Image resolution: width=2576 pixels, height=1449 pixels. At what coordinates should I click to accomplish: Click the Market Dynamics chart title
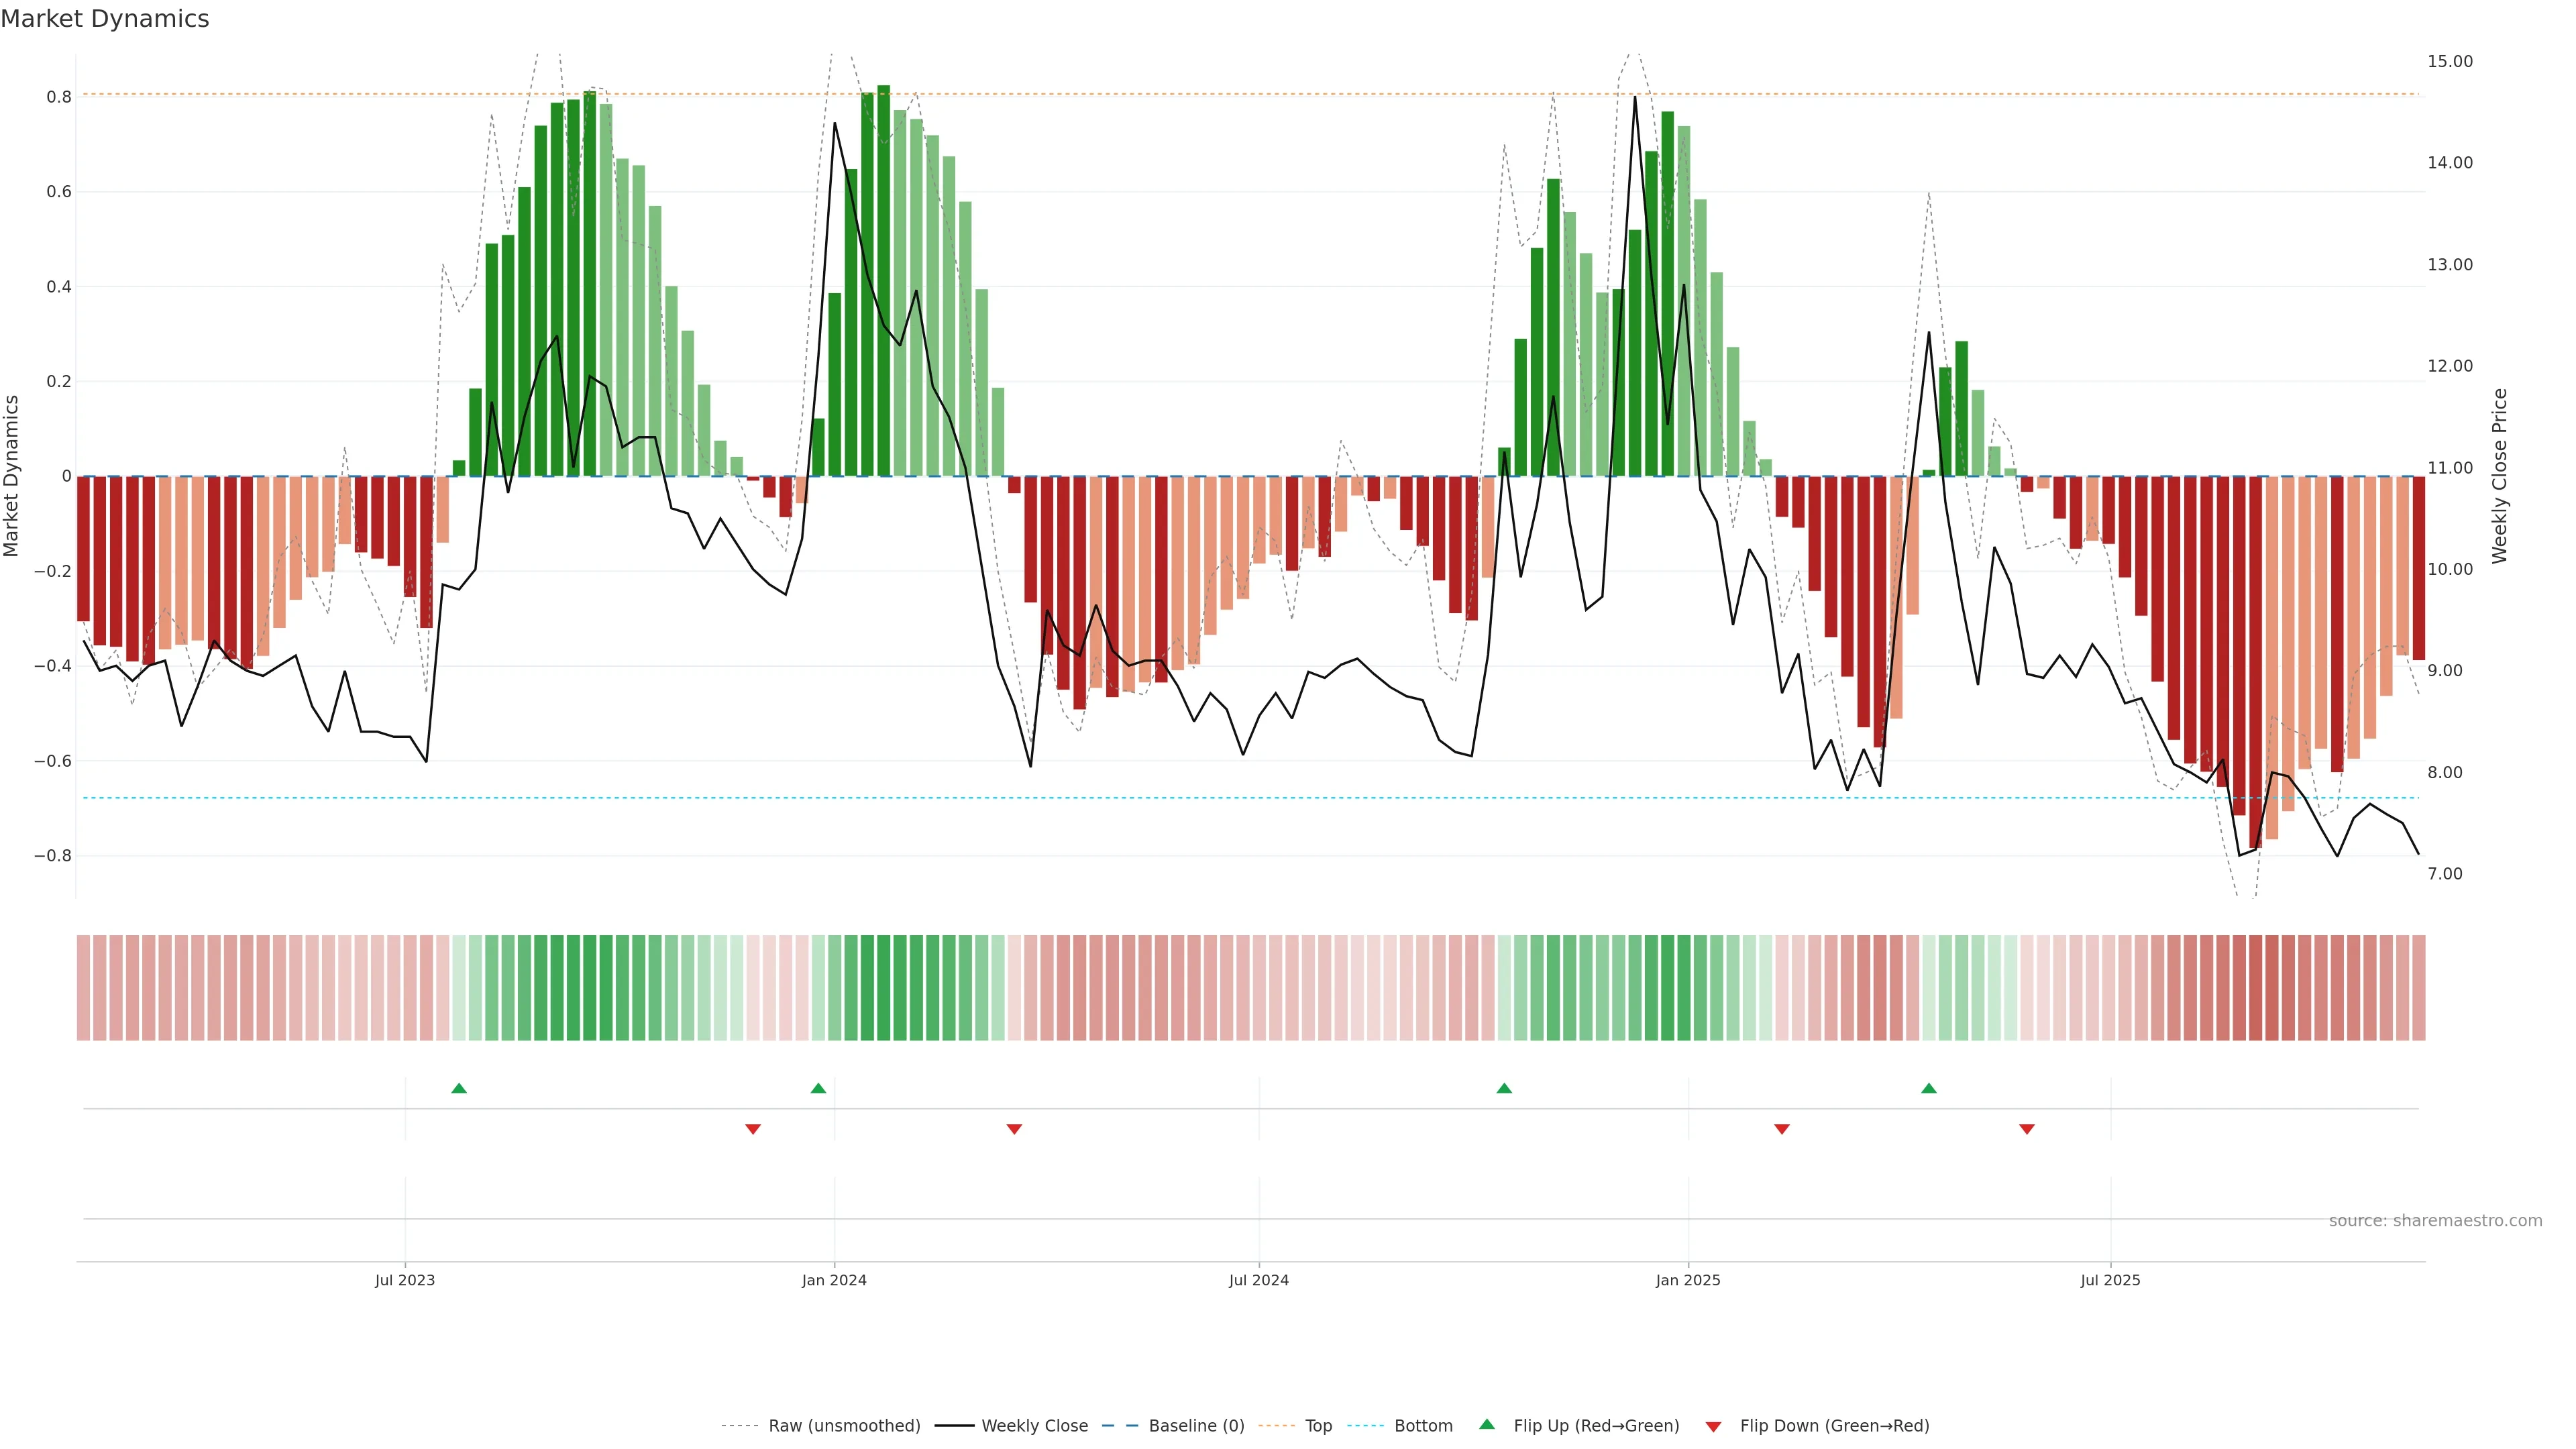(105, 19)
